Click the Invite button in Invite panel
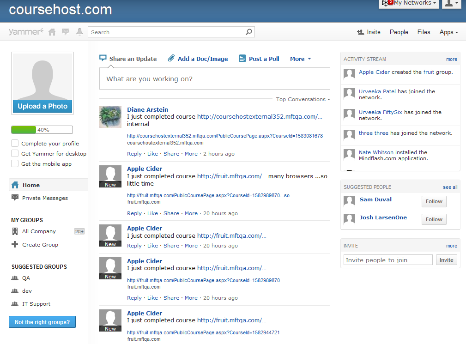The image size is (466, 344). [x=447, y=260]
